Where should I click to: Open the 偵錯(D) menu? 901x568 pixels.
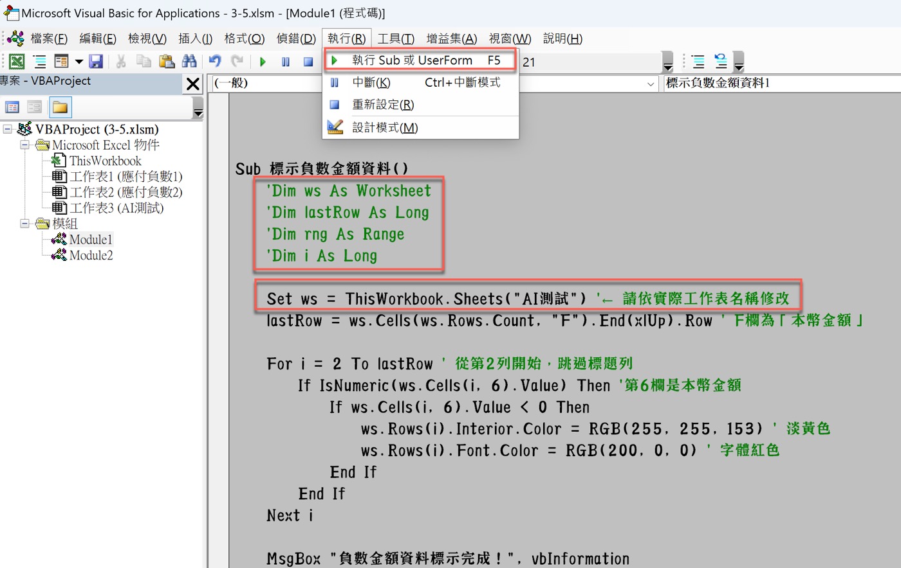[x=296, y=39]
